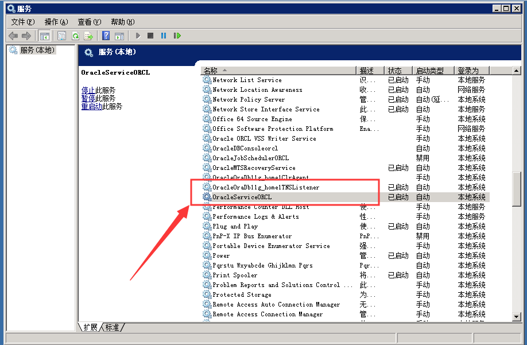Click the gear icon beside Plug and Play

click(207, 226)
